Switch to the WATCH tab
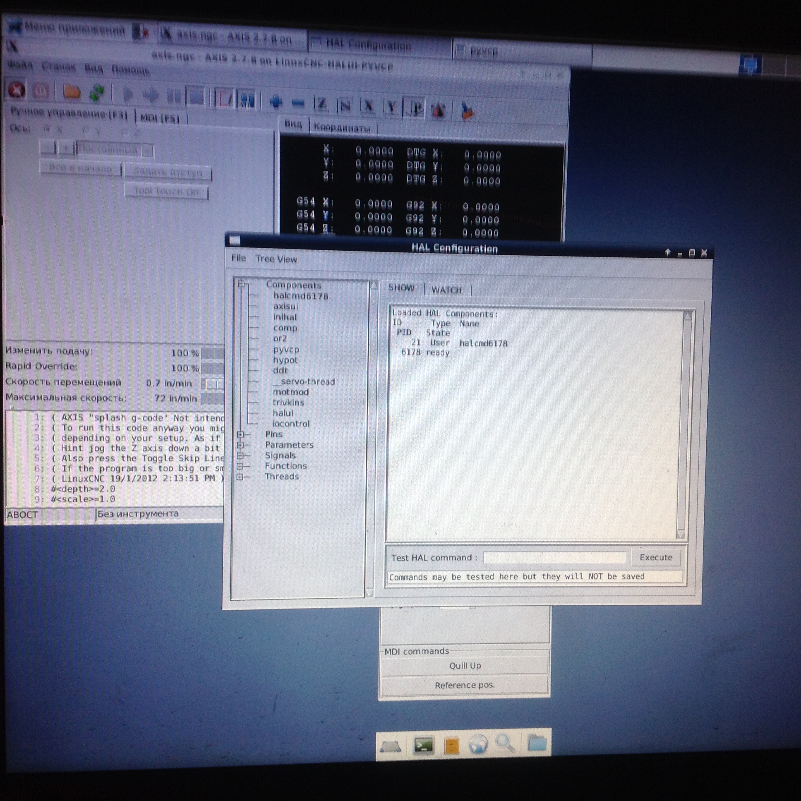 tap(446, 290)
